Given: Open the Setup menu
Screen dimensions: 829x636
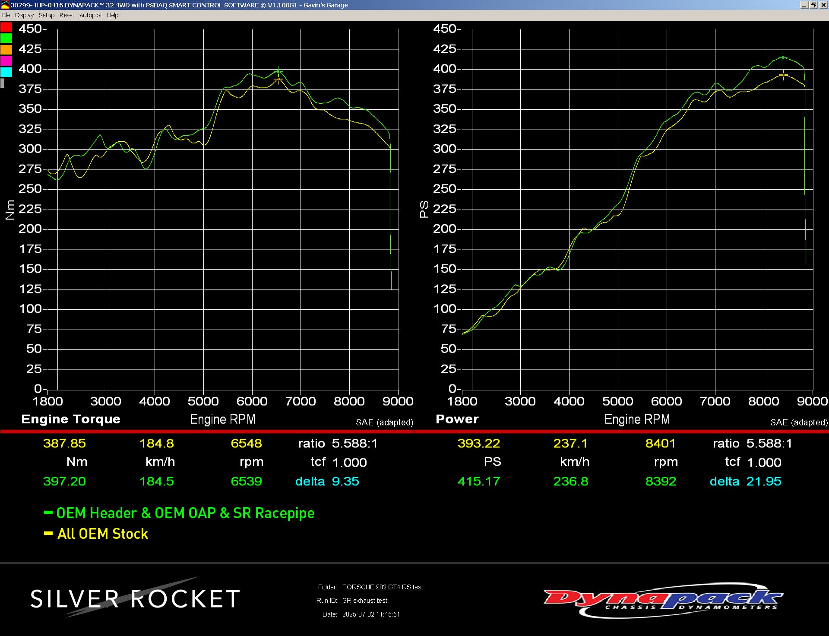Looking at the screenshot, I should pyautogui.click(x=47, y=15).
